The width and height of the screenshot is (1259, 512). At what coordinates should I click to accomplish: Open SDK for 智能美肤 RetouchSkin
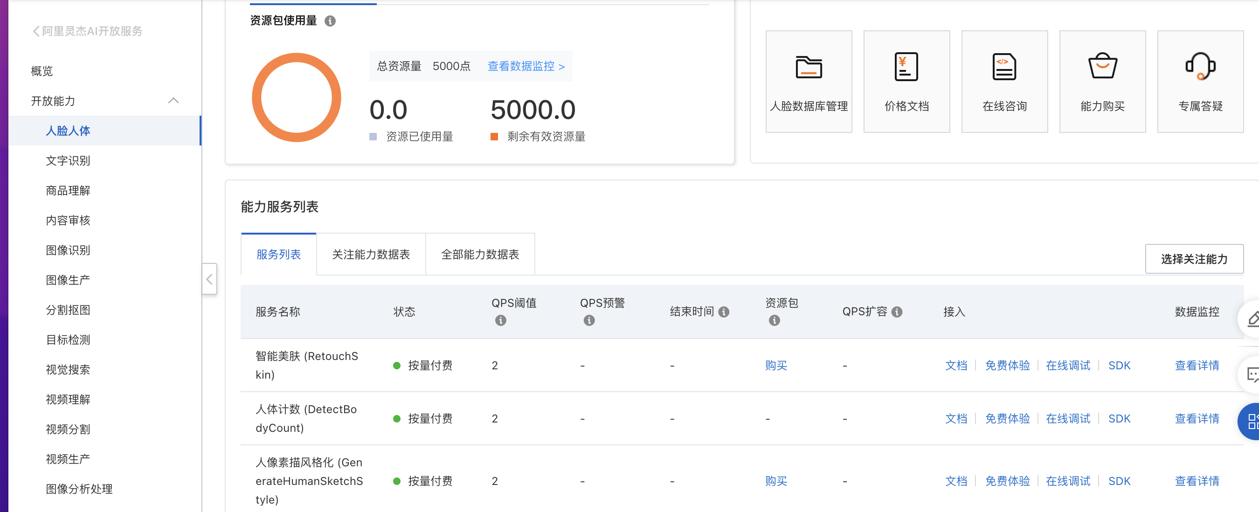1119,365
